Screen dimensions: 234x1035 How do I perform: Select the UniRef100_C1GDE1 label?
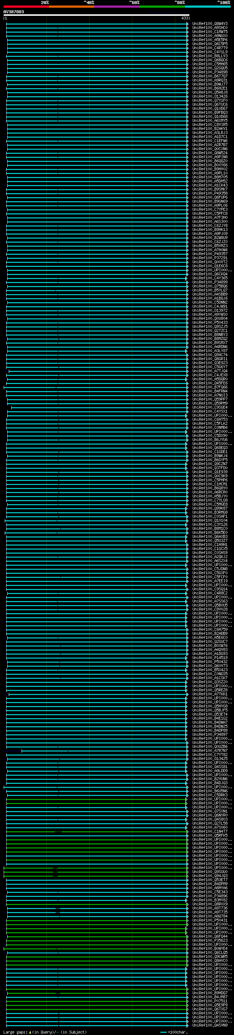210,452
